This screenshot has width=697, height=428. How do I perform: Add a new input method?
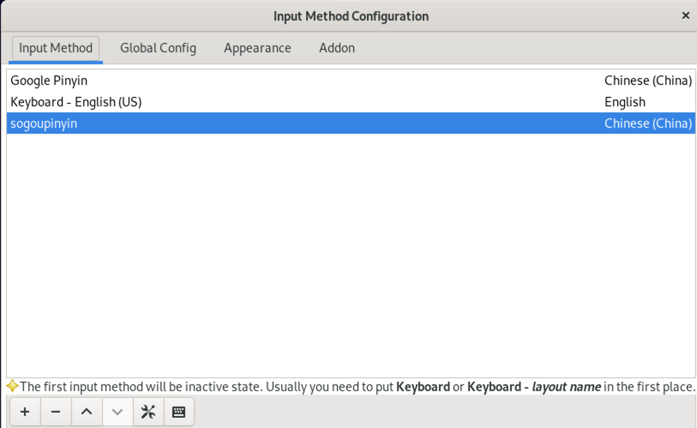coord(25,412)
